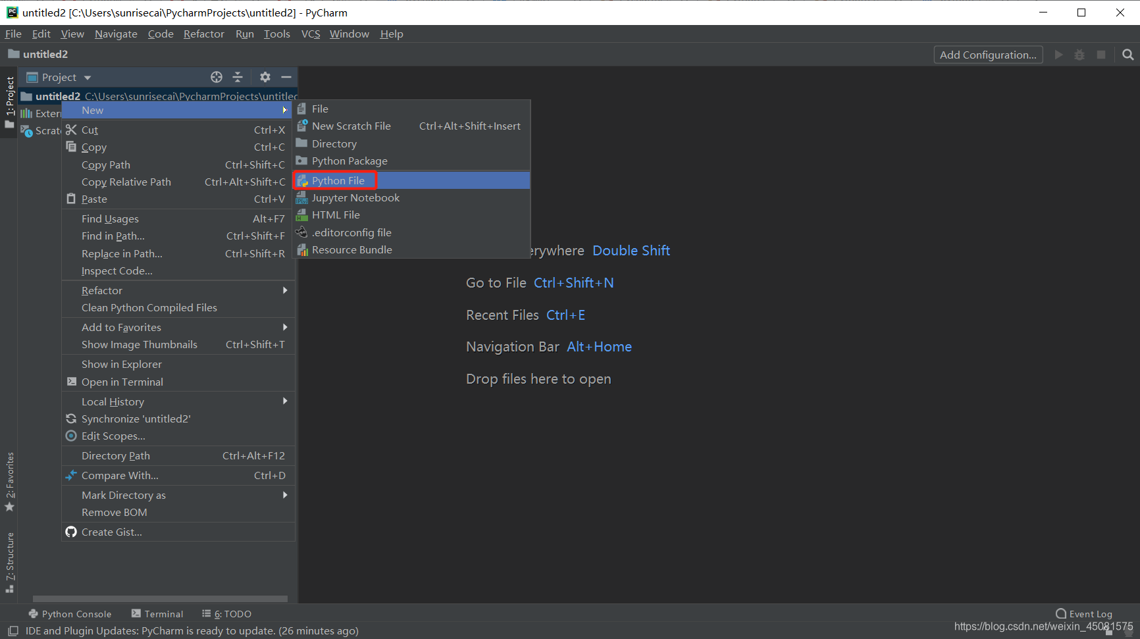Screen dimensions: 1140x639
Task: Click the Run play button
Action: click(1058, 55)
